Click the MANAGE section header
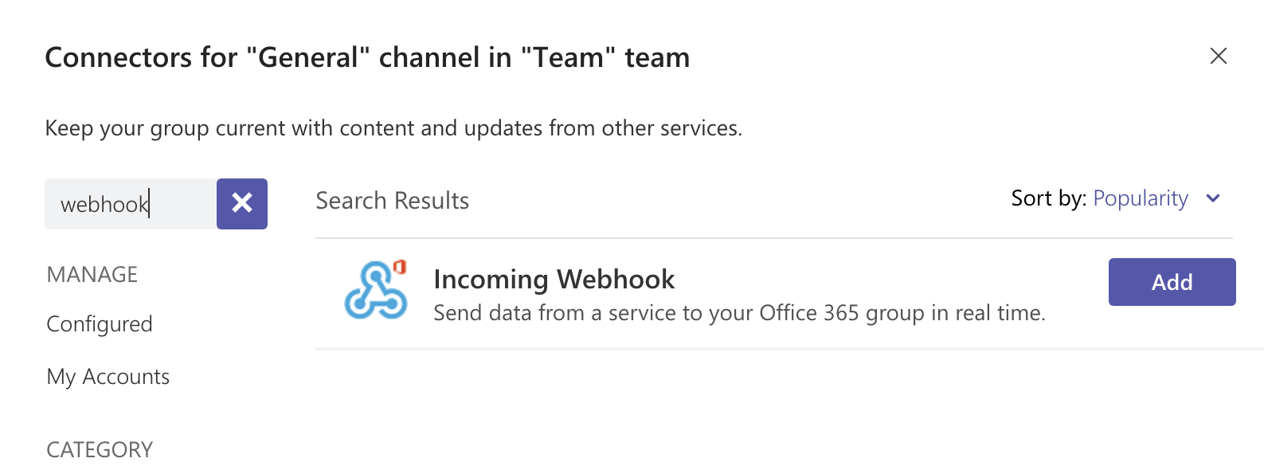The height and width of the screenshot is (470, 1264). (92, 275)
